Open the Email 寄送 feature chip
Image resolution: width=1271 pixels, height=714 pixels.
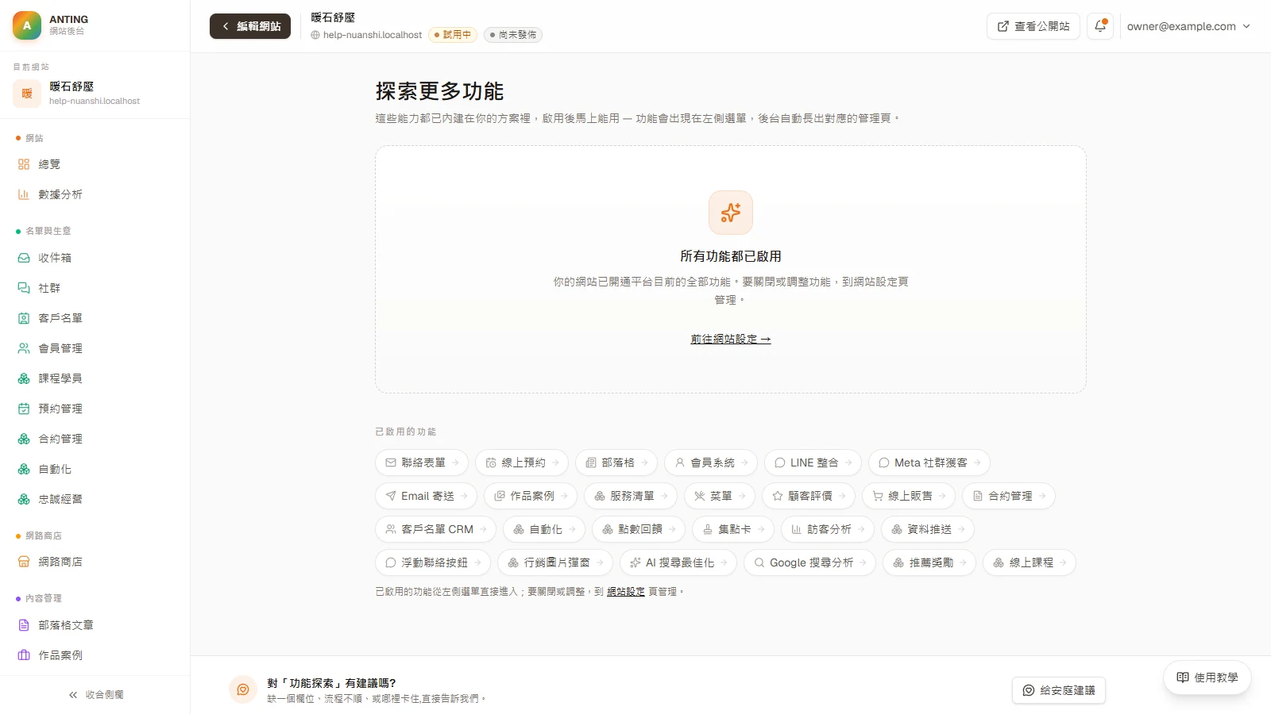click(427, 496)
